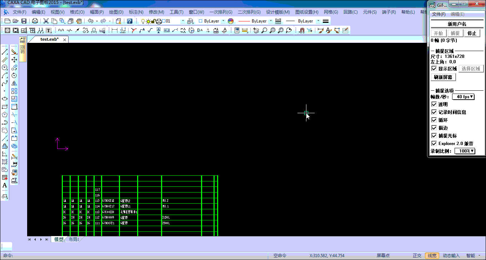Open the 绘图(D) menu

click(116, 12)
